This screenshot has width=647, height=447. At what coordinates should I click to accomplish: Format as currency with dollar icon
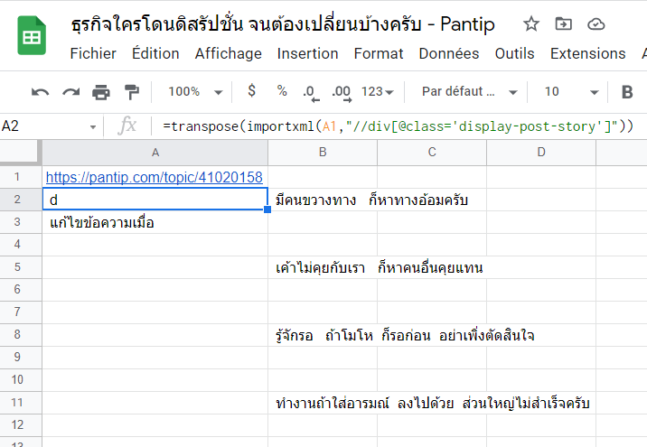[x=251, y=90]
